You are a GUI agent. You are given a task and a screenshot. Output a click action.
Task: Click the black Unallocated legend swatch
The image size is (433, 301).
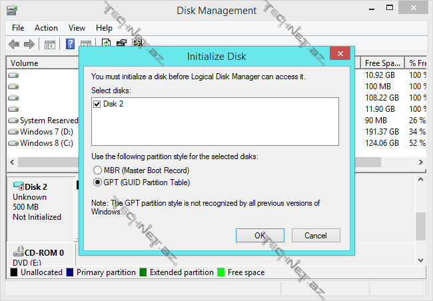click(14, 272)
